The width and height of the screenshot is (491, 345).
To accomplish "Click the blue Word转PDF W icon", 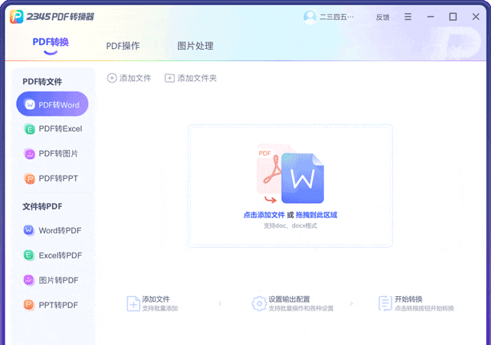I will [x=29, y=230].
